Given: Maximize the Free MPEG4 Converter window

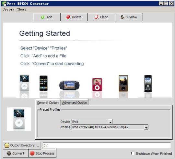Looking at the screenshot, I should 166,4.
